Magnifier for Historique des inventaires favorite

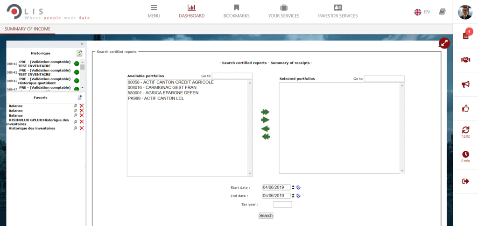click(75, 128)
